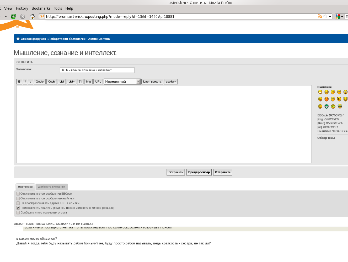348x262 pixels.
Task: Click the green Reload page icon
Action: (13, 17)
